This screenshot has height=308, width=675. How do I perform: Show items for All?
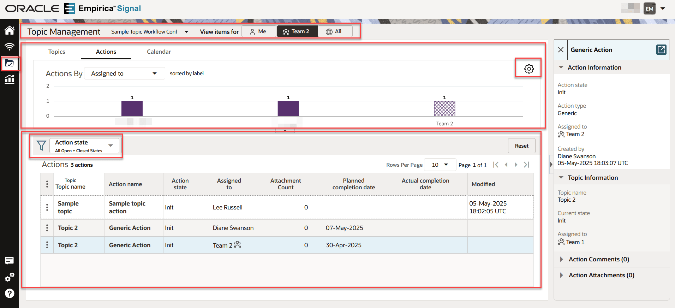[335, 31]
